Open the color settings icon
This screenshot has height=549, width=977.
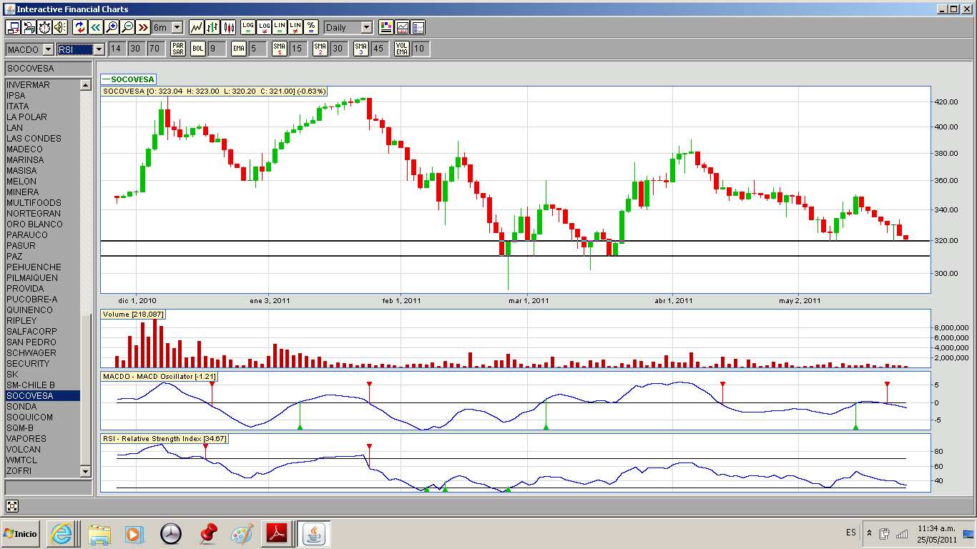[386, 27]
